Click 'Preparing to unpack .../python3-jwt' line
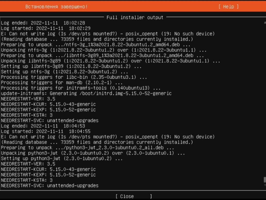Screen dimensions: 266x200 pos(88,148)
